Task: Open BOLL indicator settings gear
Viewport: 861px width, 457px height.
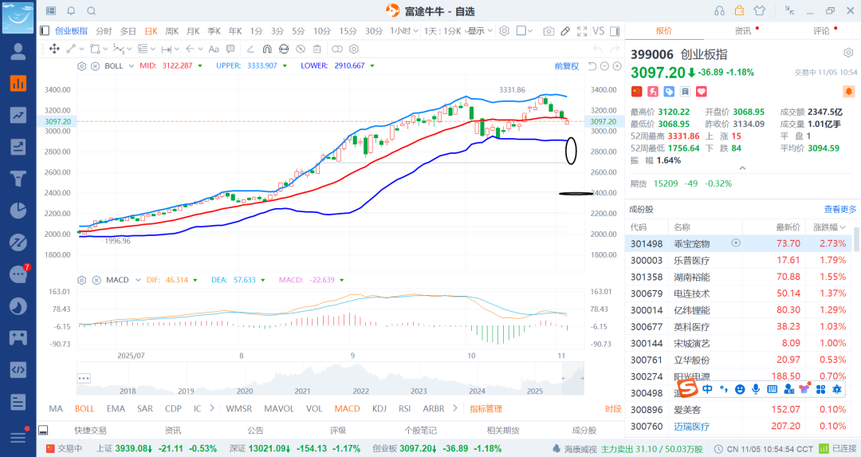Action: [82, 66]
